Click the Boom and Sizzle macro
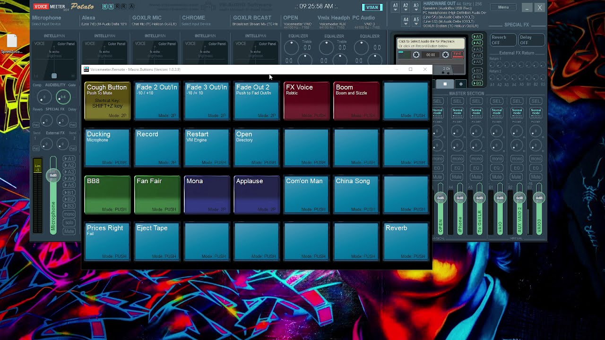605x340 pixels. [356, 101]
